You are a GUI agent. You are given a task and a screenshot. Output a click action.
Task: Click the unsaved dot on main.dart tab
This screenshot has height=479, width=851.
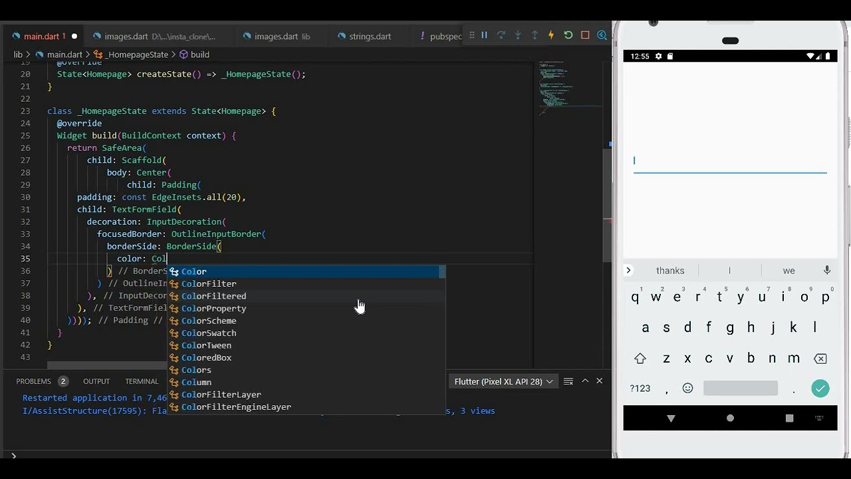pos(74,37)
